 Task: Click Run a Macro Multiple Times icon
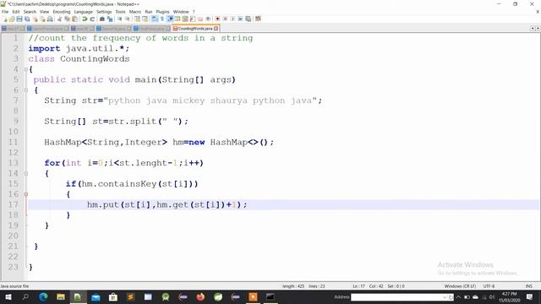[x=240, y=19]
